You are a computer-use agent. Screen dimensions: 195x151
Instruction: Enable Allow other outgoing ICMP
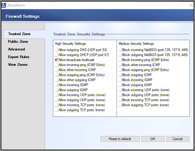57,80
